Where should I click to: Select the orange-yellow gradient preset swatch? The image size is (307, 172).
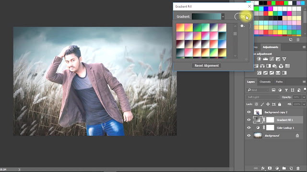pos(180,28)
